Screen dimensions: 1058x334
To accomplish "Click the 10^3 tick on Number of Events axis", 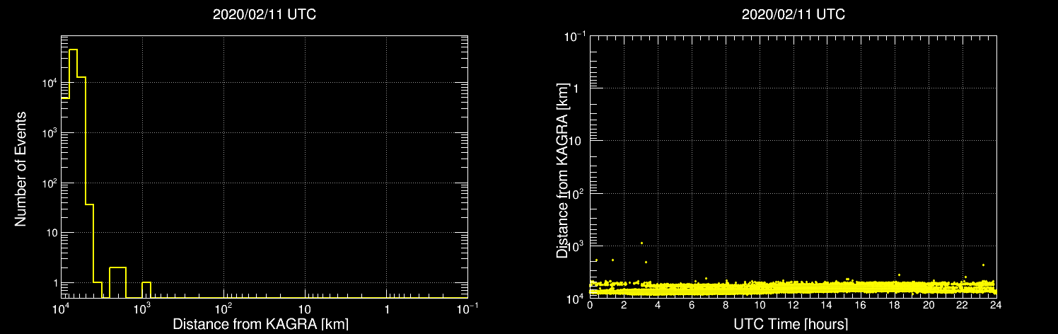I will (49, 134).
